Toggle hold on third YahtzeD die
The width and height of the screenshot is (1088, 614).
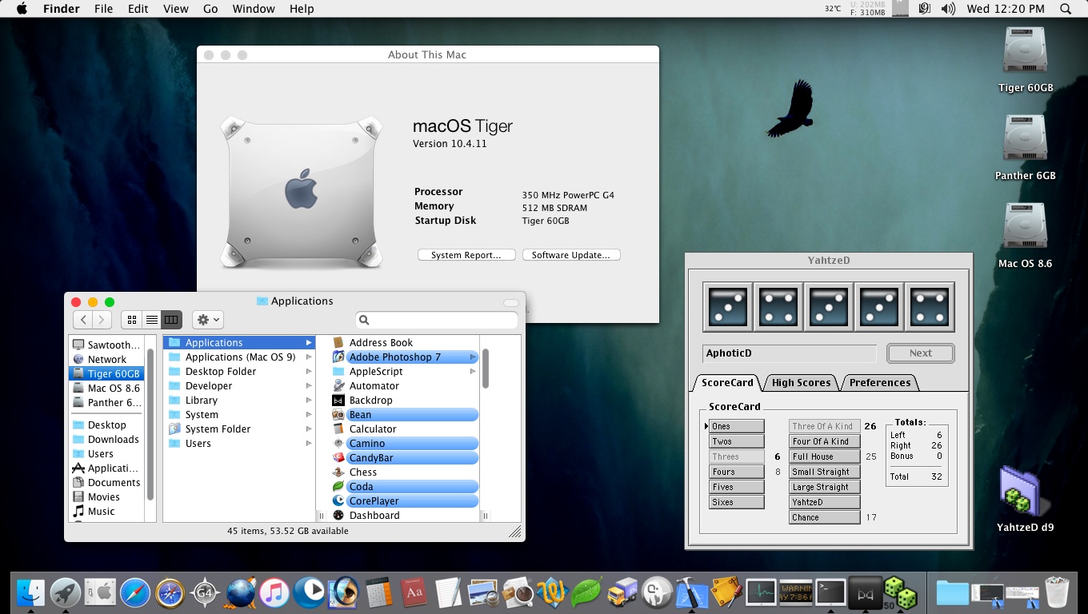pos(829,307)
